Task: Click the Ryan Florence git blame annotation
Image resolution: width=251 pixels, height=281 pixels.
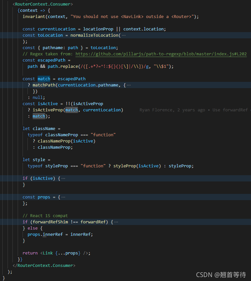Action: pos(195,110)
